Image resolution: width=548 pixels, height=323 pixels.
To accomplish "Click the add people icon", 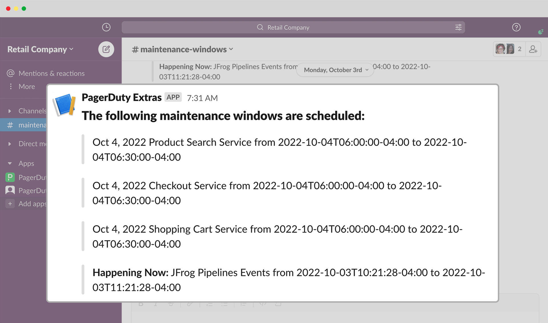I will click(x=533, y=49).
